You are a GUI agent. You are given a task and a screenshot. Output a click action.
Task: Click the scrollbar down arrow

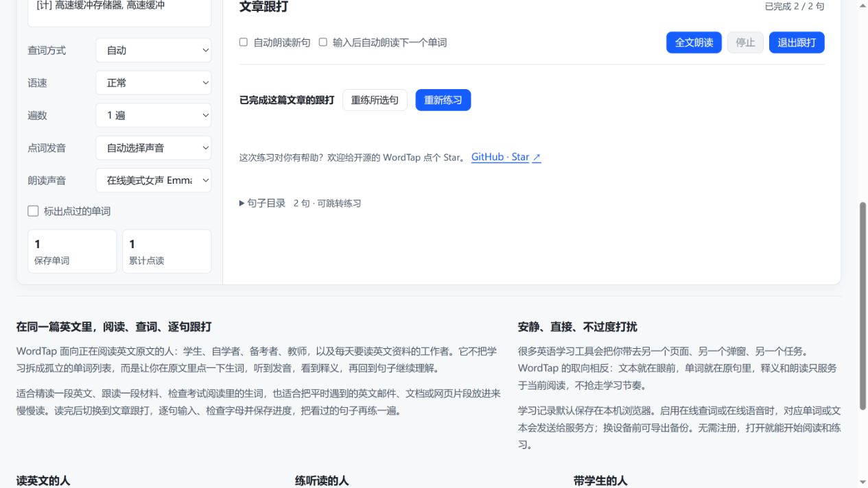coord(863,483)
